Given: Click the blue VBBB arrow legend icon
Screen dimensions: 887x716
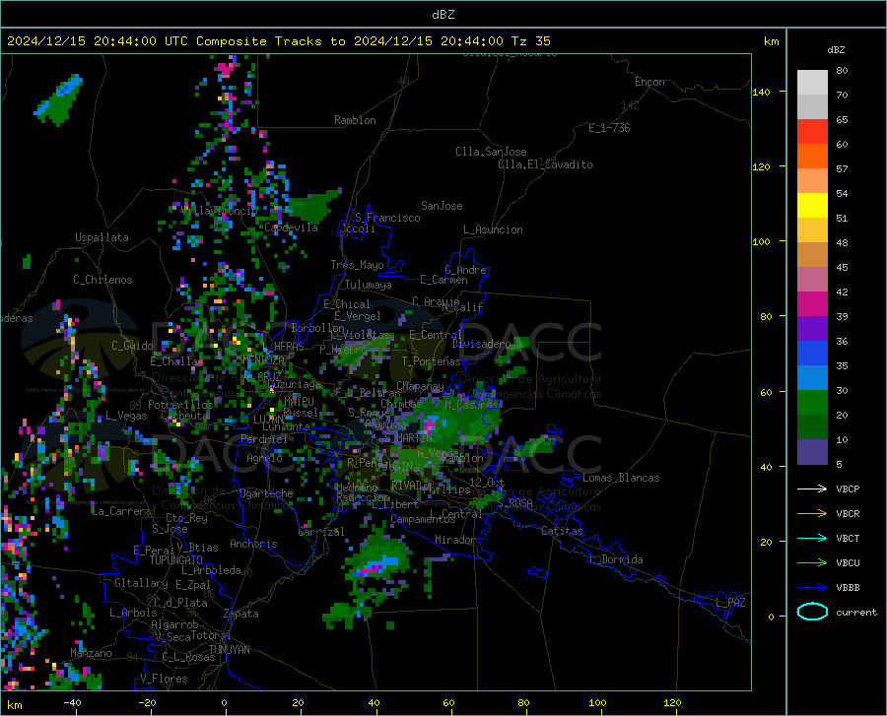Looking at the screenshot, I should [812, 588].
